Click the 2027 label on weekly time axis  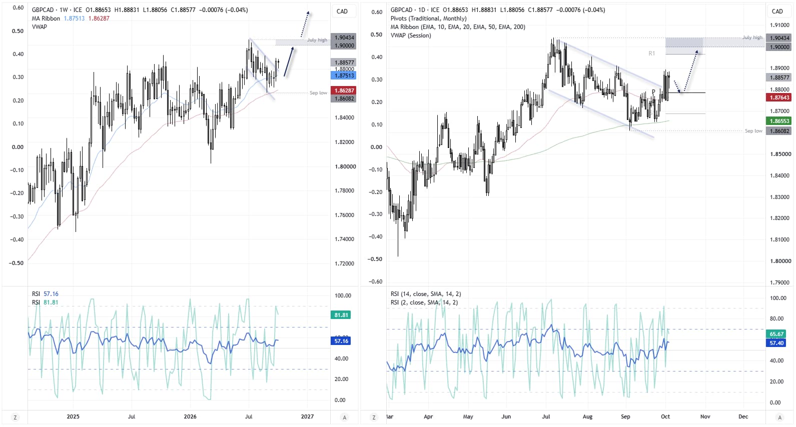click(x=307, y=416)
